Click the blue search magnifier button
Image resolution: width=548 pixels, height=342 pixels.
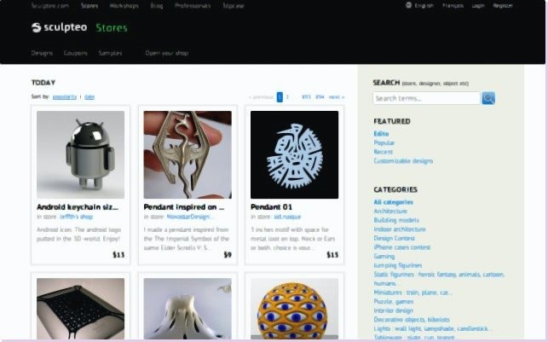click(488, 98)
